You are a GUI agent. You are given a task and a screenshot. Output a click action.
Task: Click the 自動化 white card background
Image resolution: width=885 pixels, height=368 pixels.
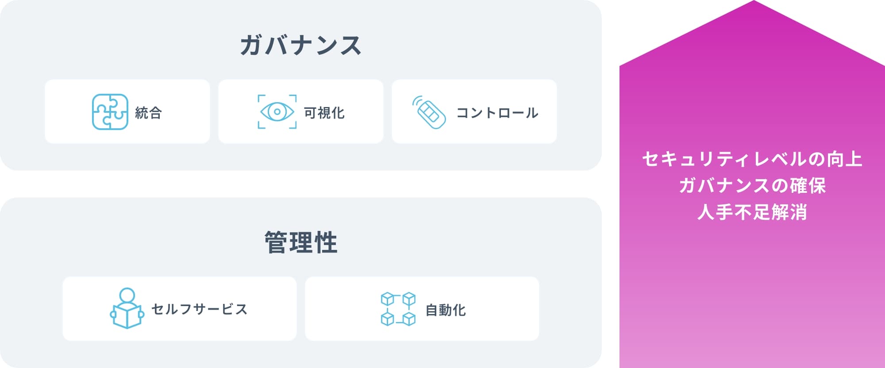(x=422, y=309)
